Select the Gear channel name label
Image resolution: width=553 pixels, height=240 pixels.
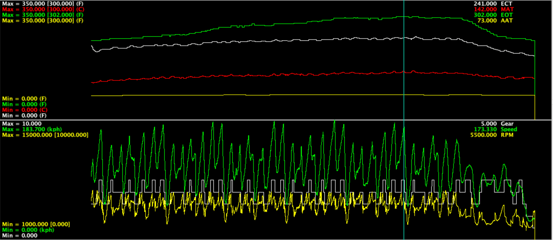[x=507, y=124]
